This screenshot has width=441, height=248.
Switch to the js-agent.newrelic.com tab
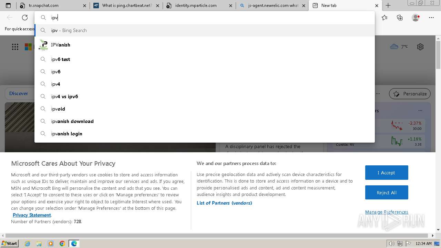(x=272, y=6)
